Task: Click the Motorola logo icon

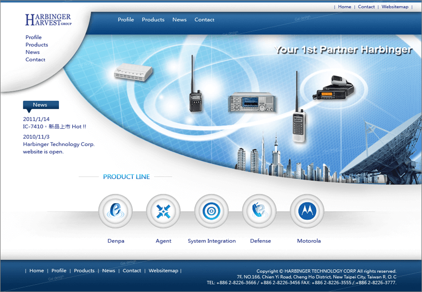Action: click(x=307, y=211)
